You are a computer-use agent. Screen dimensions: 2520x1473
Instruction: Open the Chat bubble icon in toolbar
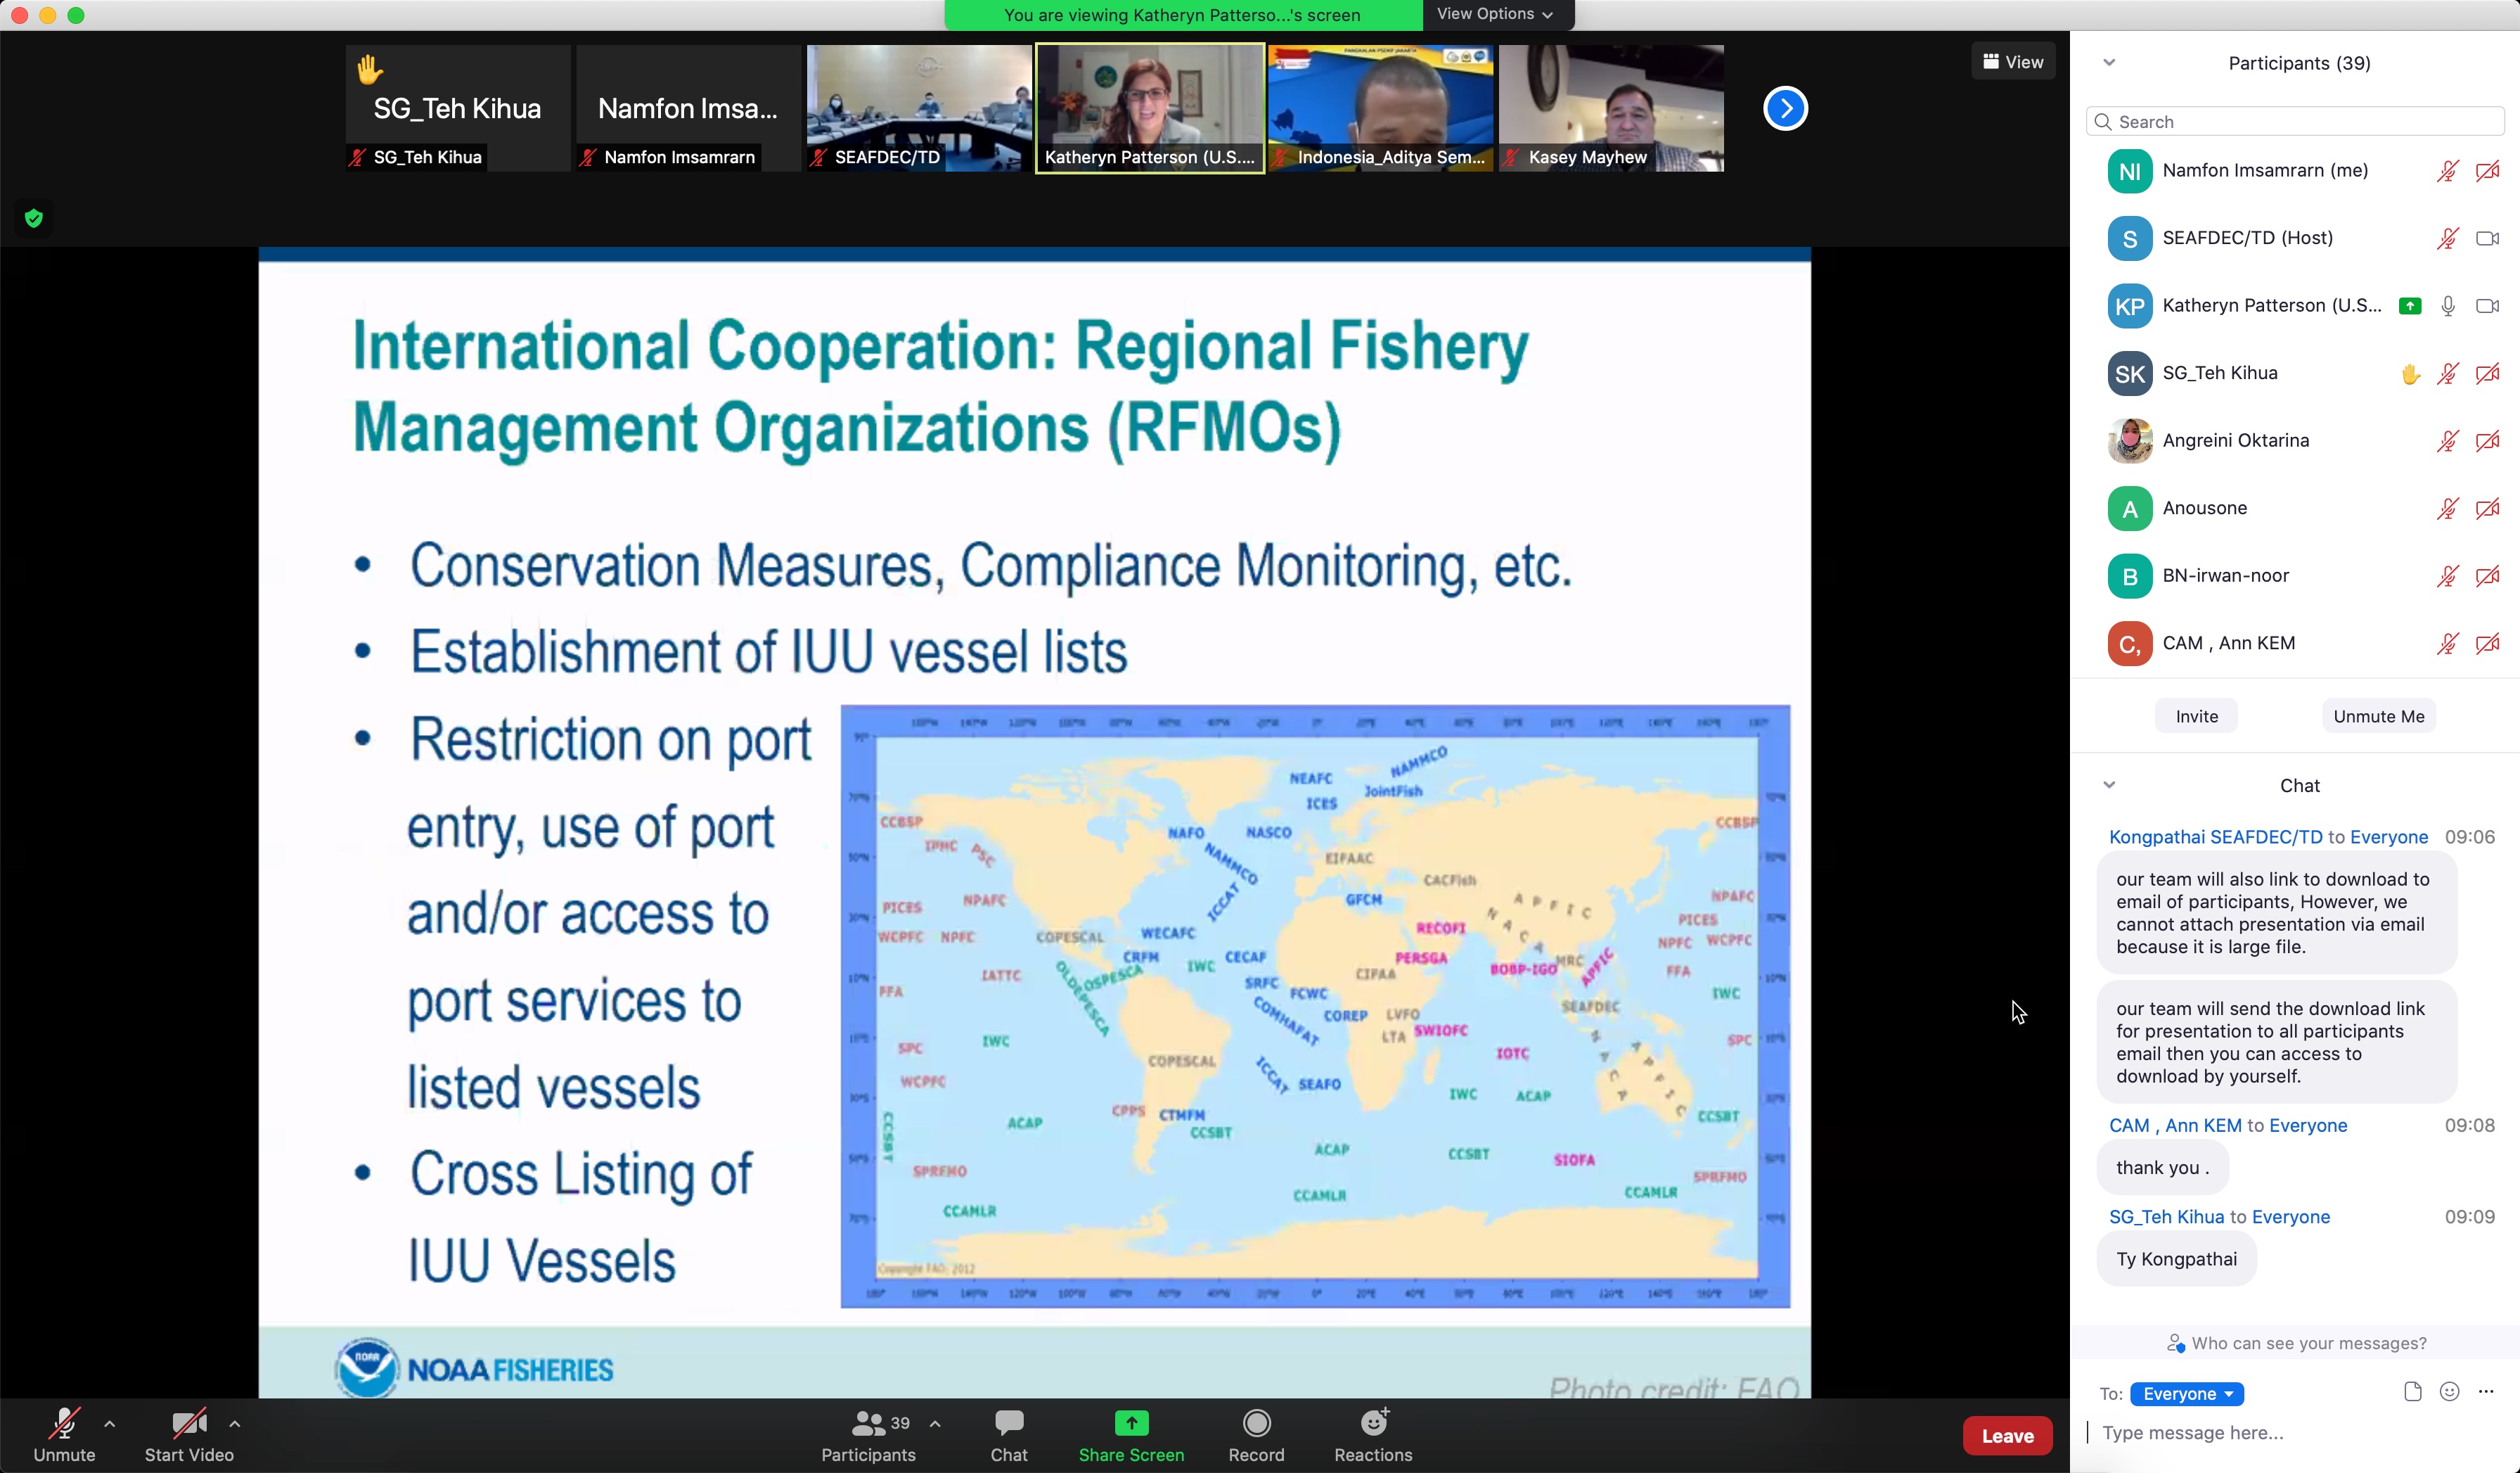pyautogui.click(x=1008, y=1423)
